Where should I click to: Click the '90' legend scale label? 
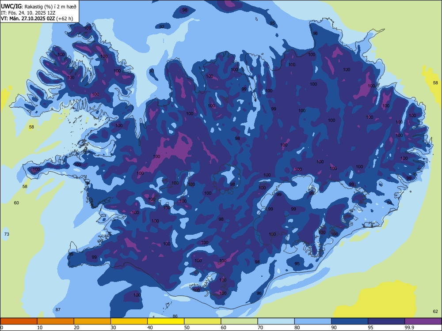point(334,327)
